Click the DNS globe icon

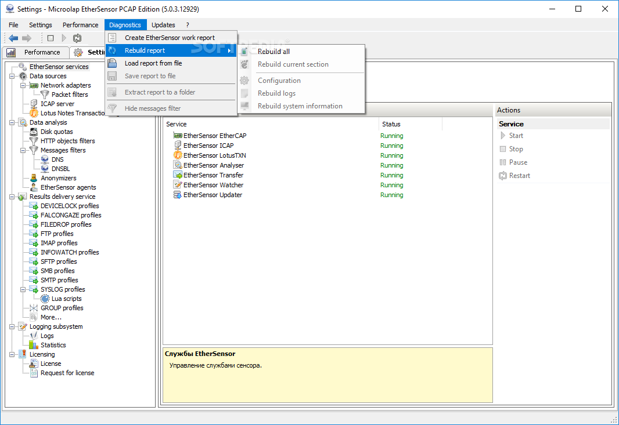[x=45, y=159]
